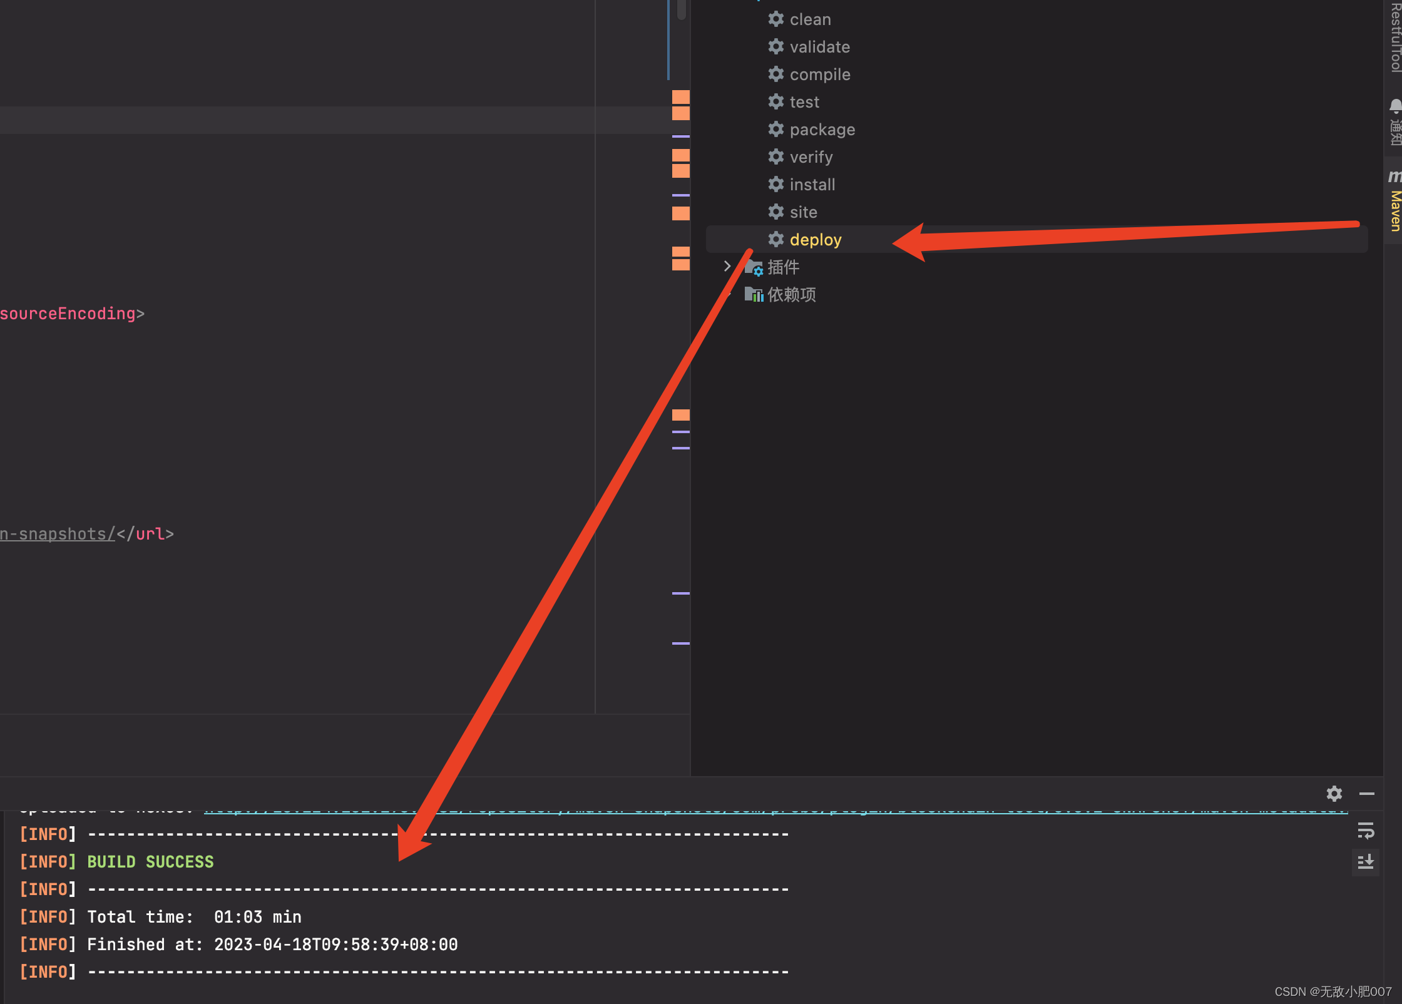Run the clean lifecycle goal
The width and height of the screenshot is (1402, 1004).
[x=810, y=19]
